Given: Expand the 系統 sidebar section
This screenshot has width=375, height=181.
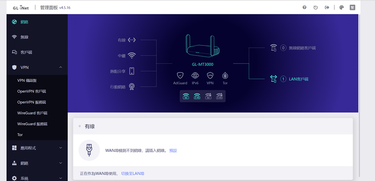Looking at the screenshot, I should (x=60, y=178).
